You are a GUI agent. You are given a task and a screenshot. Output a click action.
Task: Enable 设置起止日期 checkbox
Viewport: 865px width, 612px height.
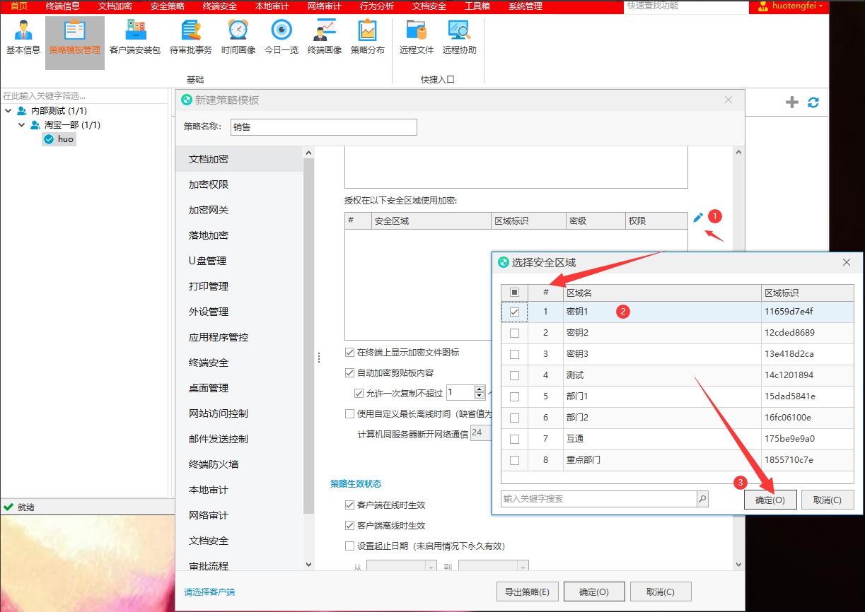click(x=349, y=546)
